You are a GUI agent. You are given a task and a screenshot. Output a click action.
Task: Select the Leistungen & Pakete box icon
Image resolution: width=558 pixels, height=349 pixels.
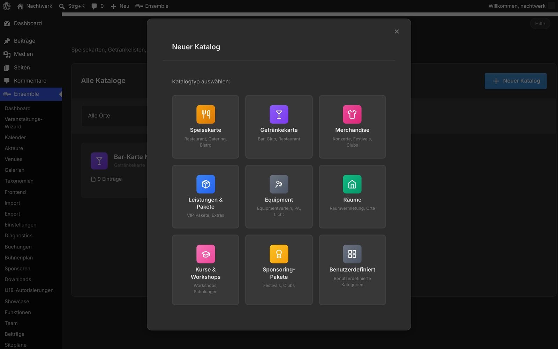(205, 184)
